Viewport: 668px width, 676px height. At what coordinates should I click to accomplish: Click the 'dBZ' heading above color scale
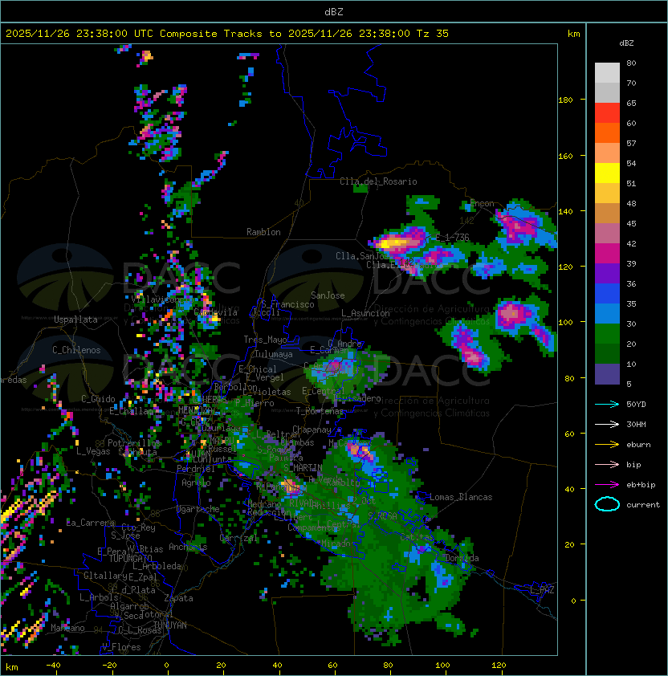coord(626,43)
